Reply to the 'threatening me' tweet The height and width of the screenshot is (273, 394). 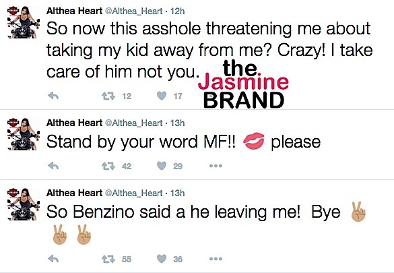(53, 96)
